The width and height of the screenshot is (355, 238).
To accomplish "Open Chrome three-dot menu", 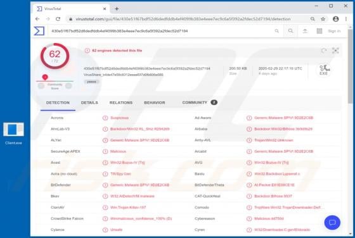I will point(346,19).
